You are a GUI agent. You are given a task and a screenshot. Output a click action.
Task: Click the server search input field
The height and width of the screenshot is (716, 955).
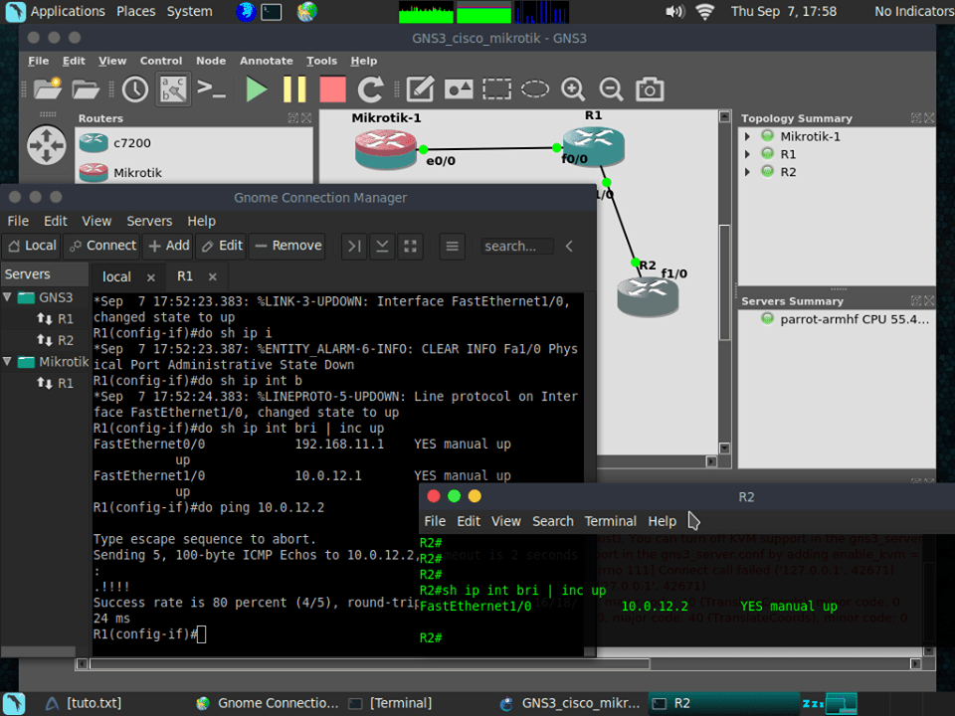point(517,246)
